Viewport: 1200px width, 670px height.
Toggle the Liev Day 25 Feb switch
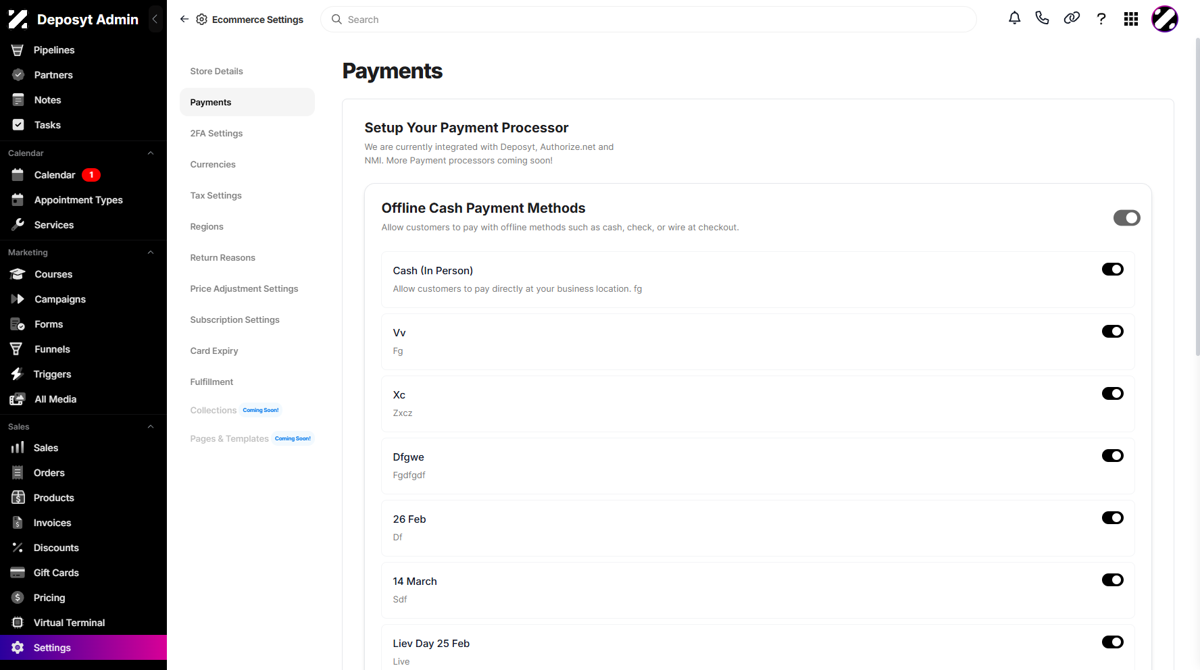1112,642
